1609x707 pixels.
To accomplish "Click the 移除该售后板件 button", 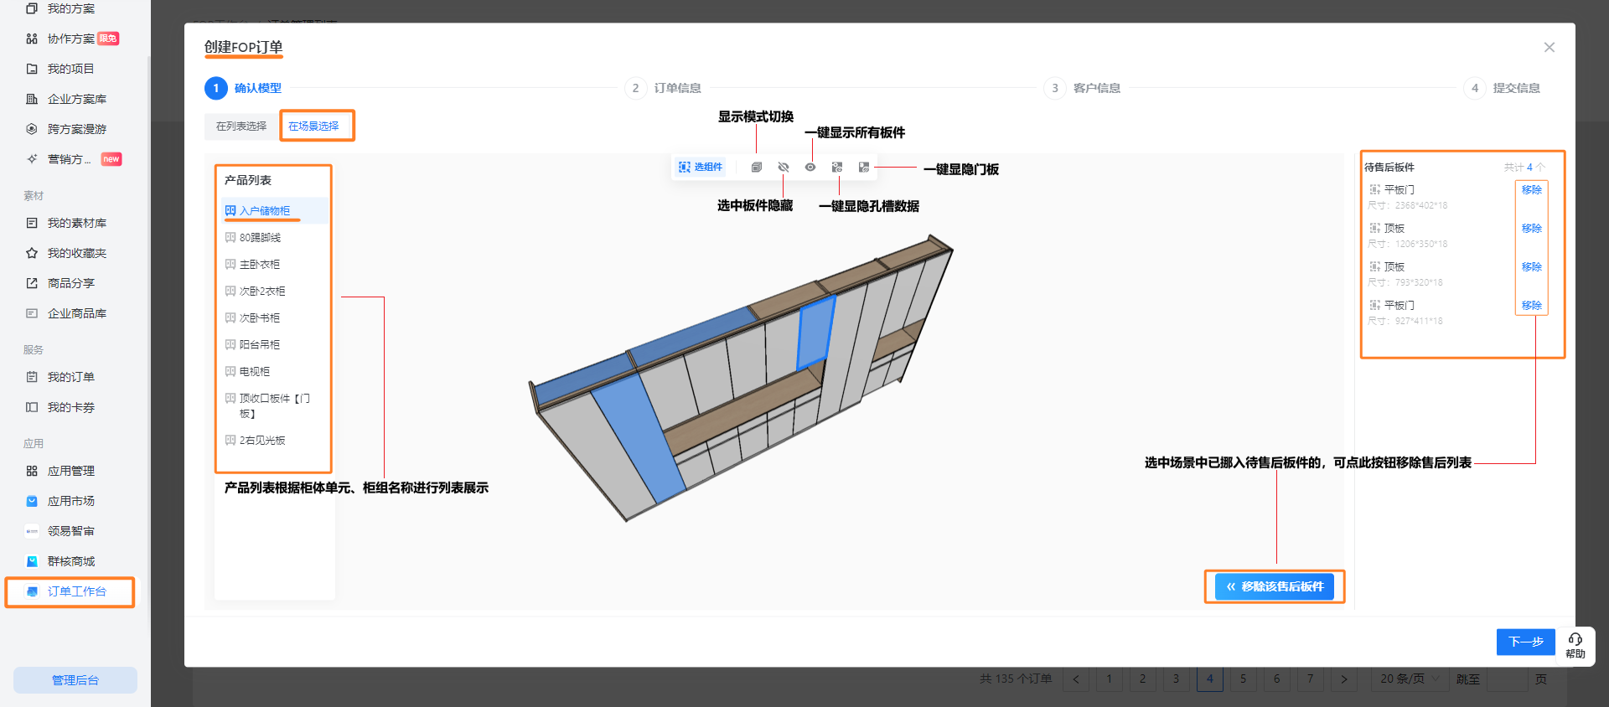I will (1275, 586).
